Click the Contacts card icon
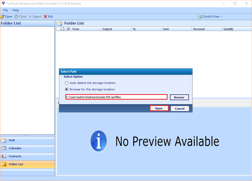252x181 pixels. 4,156
